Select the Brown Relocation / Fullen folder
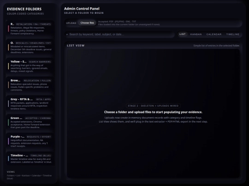The height and width of the screenshot is (186, 249). 30,85
